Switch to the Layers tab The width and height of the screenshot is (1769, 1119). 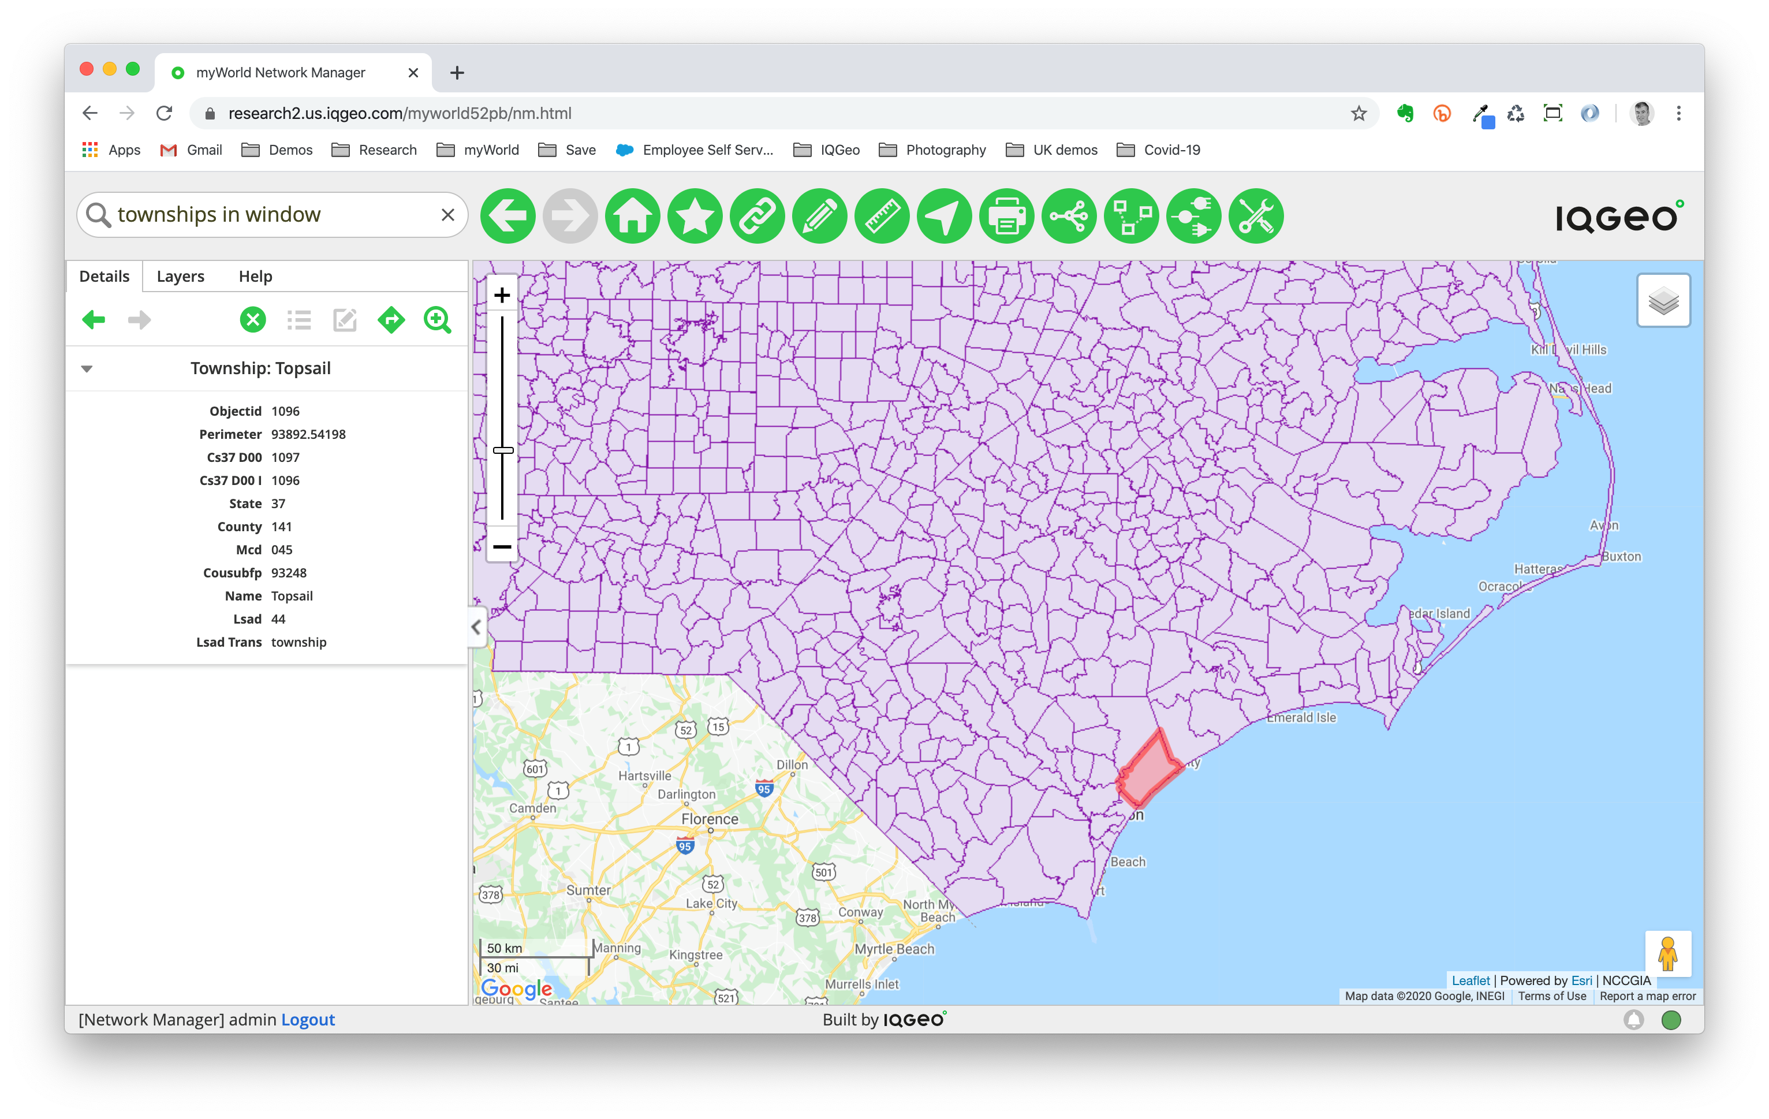point(178,276)
